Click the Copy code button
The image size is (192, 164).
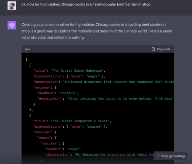point(161,49)
